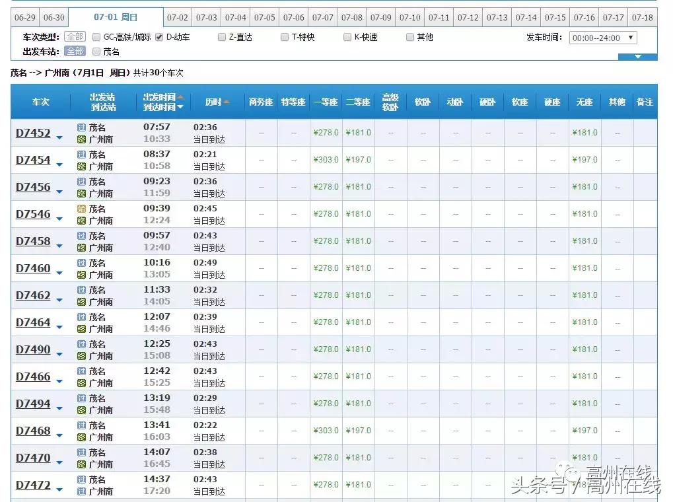Image resolution: width=673 pixels, height=502 pixels.
Task: Uncheck the D-动车 train type checkbox
Action: (x=159, y=37)
